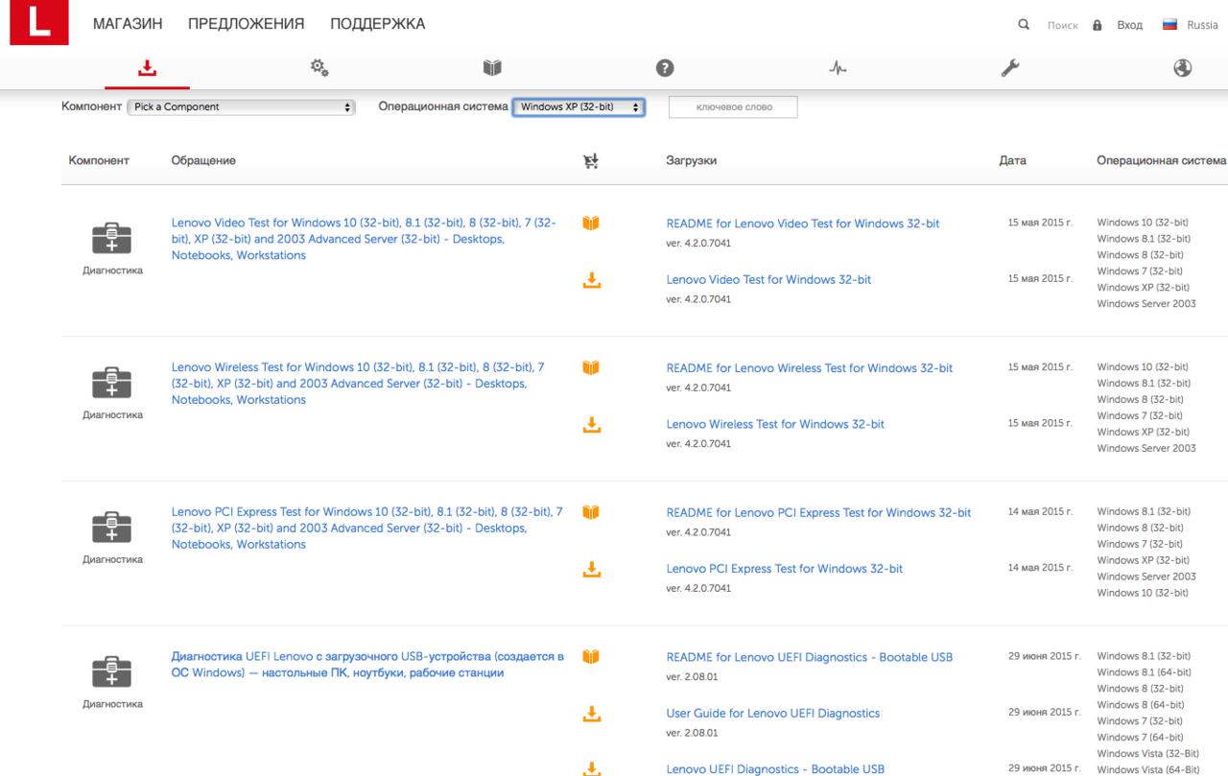The height and width of the screenshot is (776, 1228).
Task: Click the book icon for PCI Express README
Action: (591, 512)
